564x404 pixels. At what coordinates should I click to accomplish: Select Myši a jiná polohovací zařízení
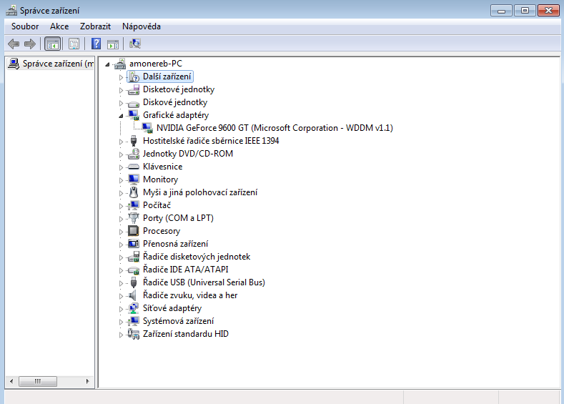point(200,192)
